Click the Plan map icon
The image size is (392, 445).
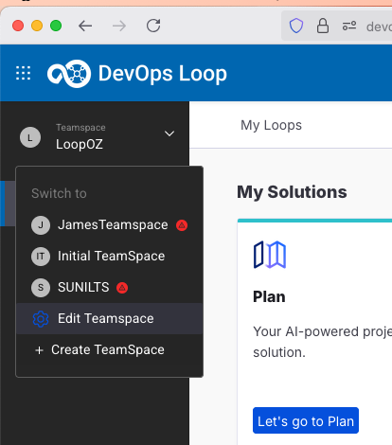pos(270,255)
